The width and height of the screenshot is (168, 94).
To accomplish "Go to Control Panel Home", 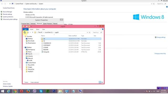I will [9, 8].
